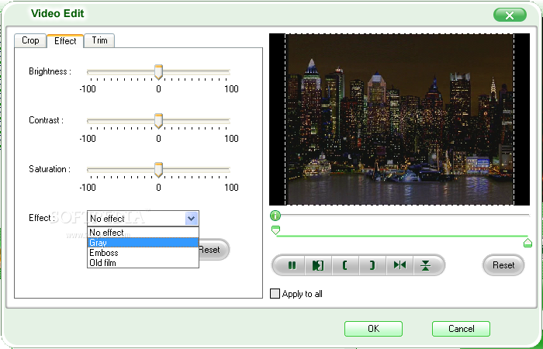Click the Saturation slider handle
The height and width of the screenshot is (349, 543).
[x=158, y=170]
